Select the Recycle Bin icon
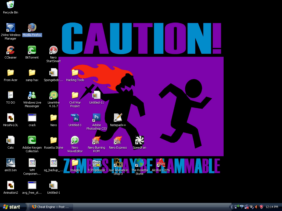This screenshot has width=282, height=211. tap(10, 5)
